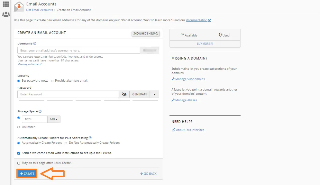Click the GO BACK link
320x185 pixels.
pos(148,173)
